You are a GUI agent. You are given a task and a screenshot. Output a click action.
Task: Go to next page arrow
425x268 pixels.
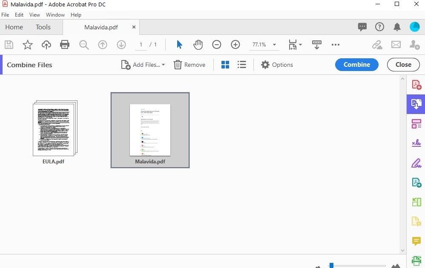[121, 45]
